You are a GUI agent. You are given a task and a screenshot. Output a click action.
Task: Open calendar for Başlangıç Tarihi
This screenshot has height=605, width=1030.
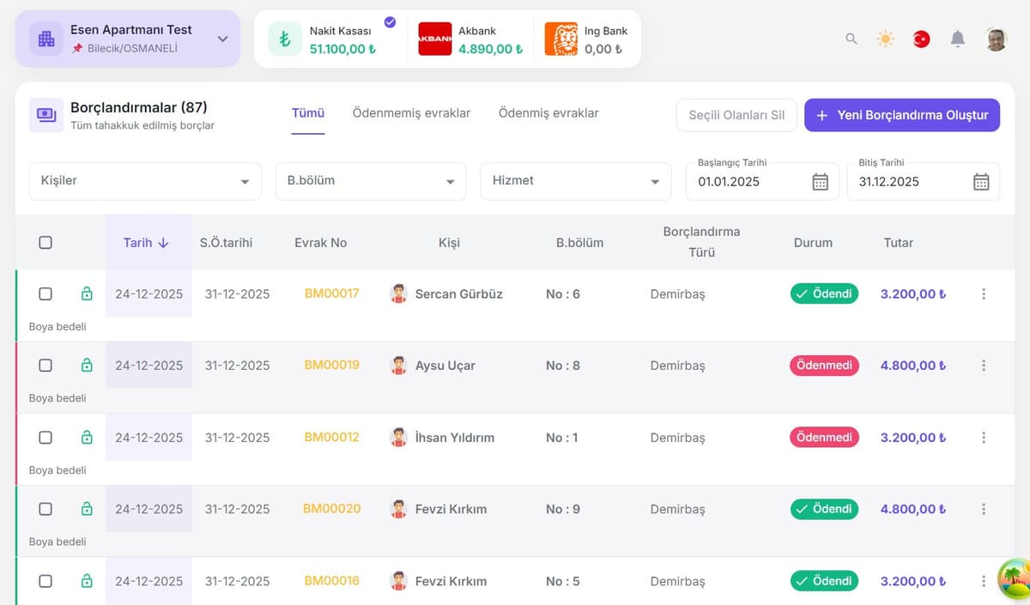(820, 182)
